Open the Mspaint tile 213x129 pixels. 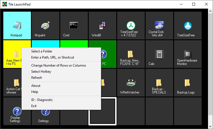tap(45, 26)
